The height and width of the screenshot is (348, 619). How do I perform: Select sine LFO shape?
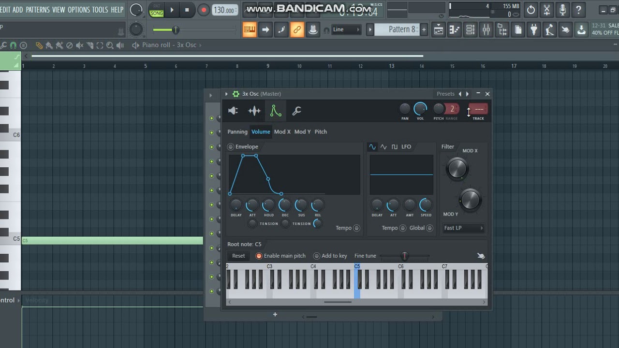click(x=372, y=147)
